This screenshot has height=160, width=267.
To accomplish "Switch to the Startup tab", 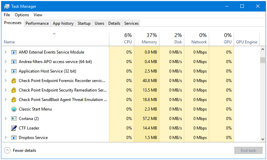I will (84, 23).
